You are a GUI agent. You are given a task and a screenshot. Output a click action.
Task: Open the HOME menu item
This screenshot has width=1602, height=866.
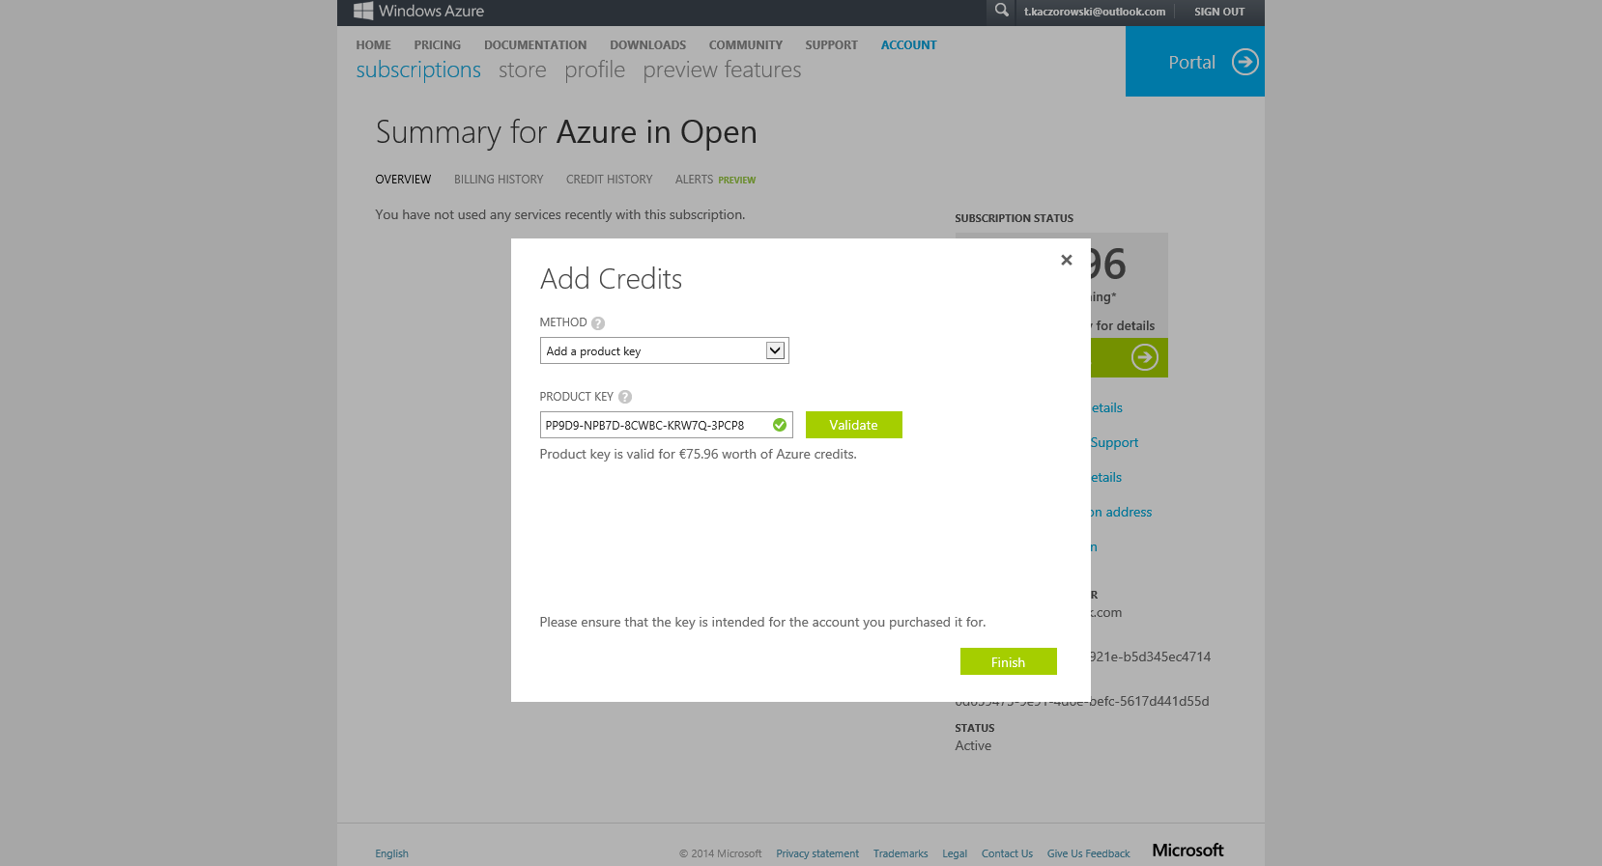pos(373,45)
